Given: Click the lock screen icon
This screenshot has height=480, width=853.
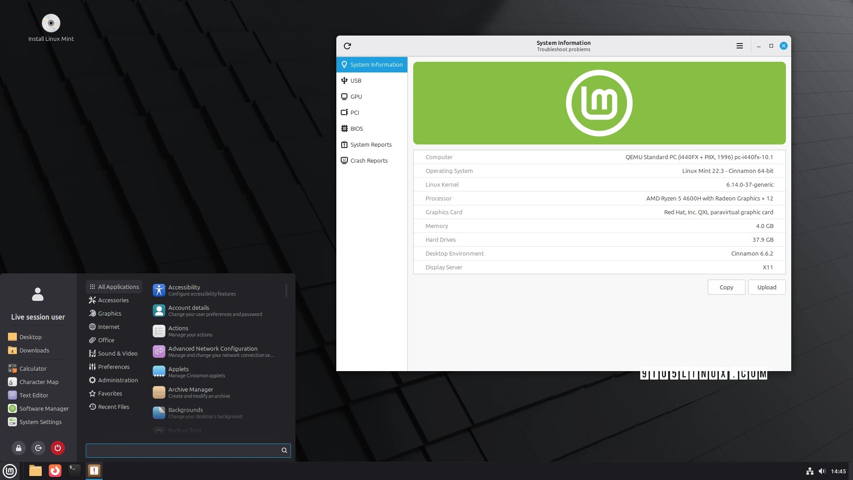Looking at the screenshot, I should click(x=19, y=448).
